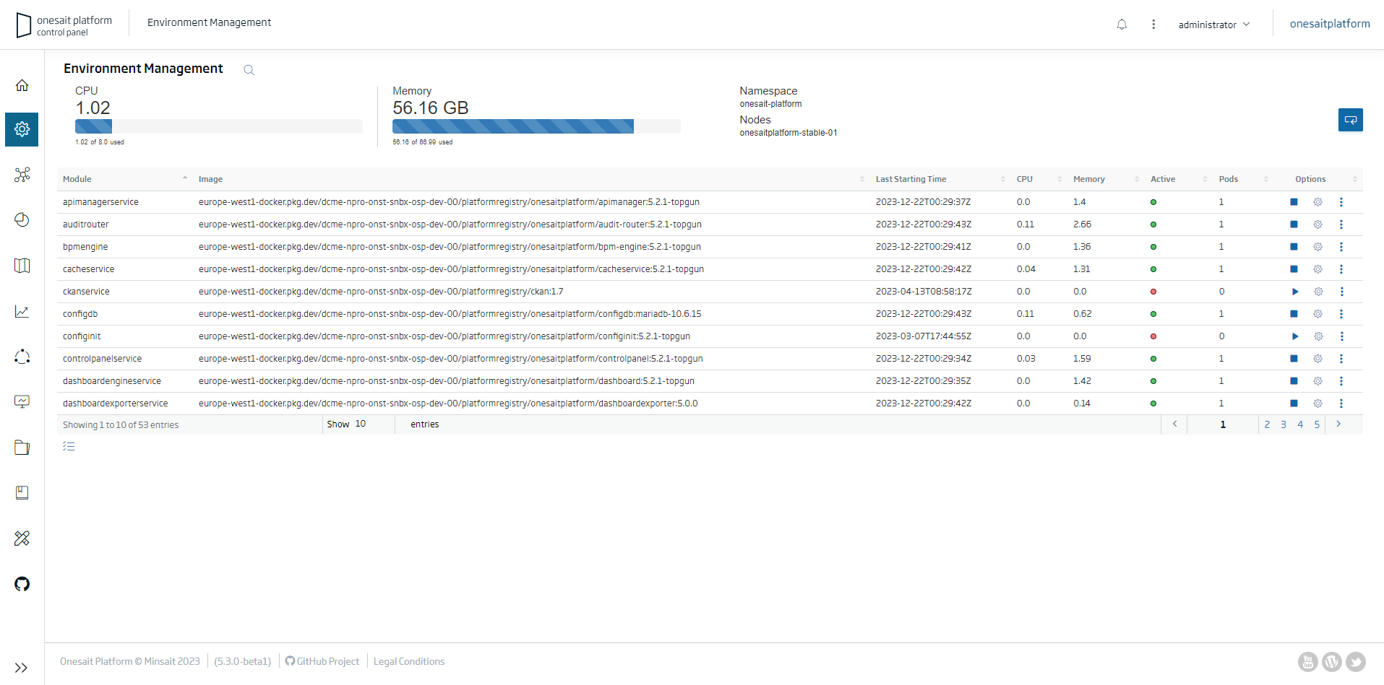
Task: Open more options for apimanagerservice row
Action: coord(1341,202)
